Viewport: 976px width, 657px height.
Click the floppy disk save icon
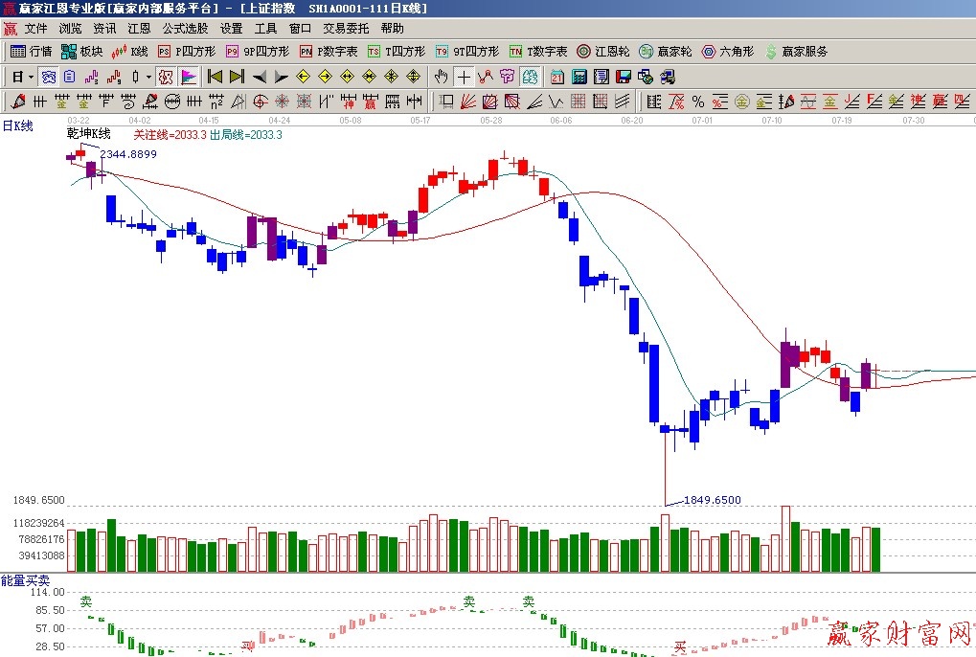click(x=624, y=77)
